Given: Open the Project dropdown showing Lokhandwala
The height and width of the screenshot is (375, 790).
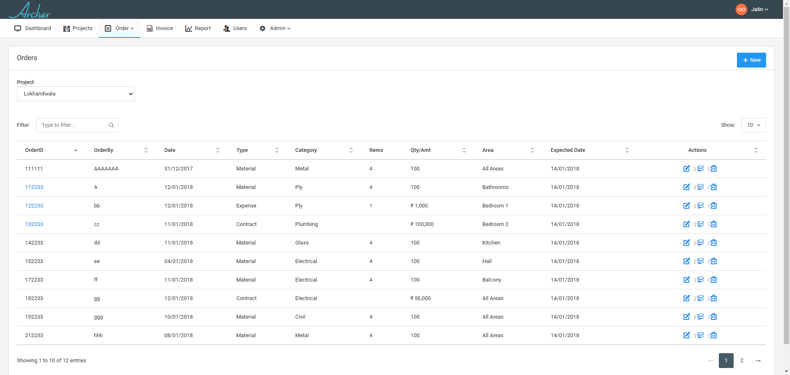Looking at the screenshot, I should [76, 94].
